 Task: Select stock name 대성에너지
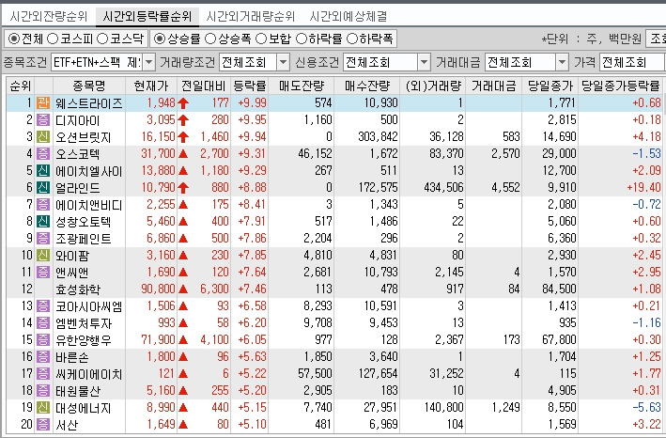(84, 408)
